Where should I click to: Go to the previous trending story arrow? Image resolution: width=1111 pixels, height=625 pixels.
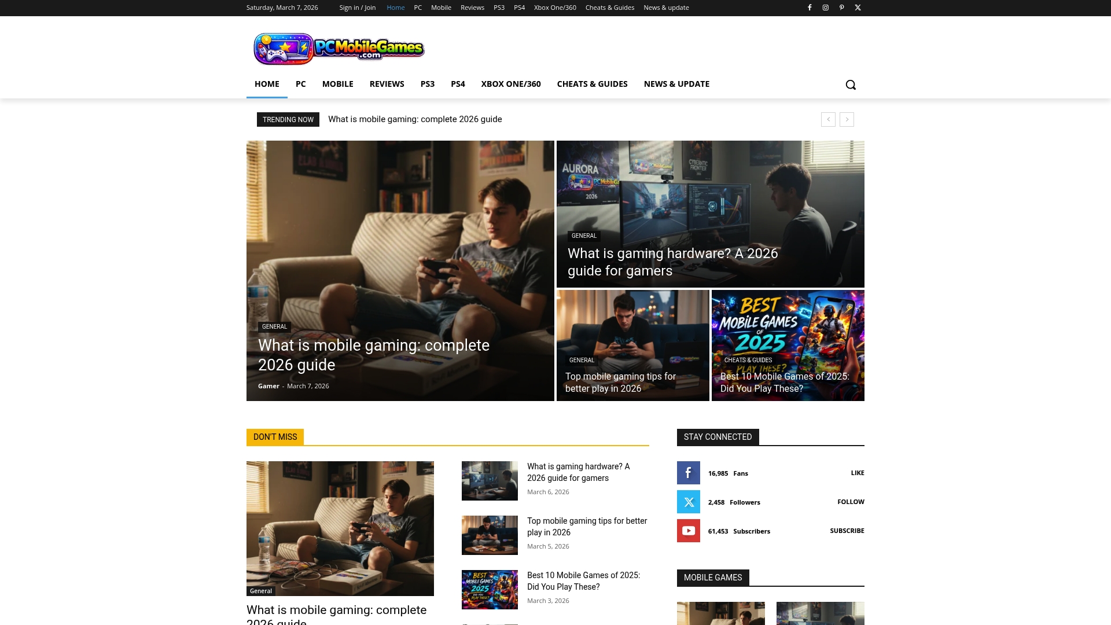coord(829,119)
